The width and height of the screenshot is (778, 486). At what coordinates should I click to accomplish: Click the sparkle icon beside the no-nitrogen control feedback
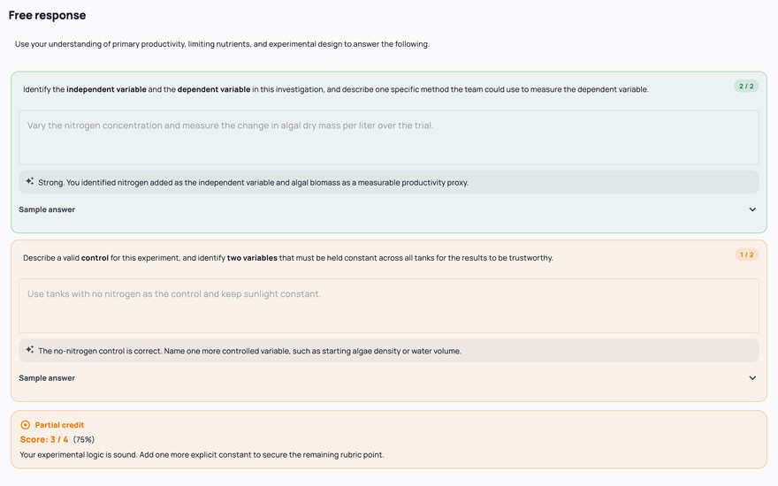tap(30, 350)
